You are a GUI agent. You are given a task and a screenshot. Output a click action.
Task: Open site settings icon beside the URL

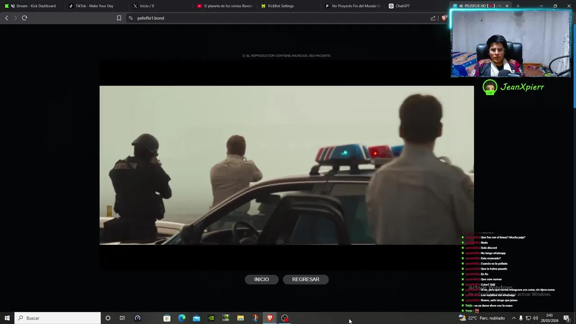pyautogui.click(x=130, y=18)
